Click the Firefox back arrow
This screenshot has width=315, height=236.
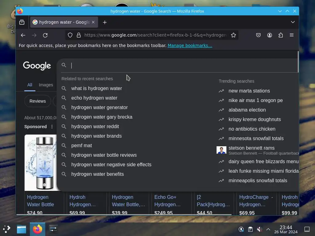pos(23,35)
